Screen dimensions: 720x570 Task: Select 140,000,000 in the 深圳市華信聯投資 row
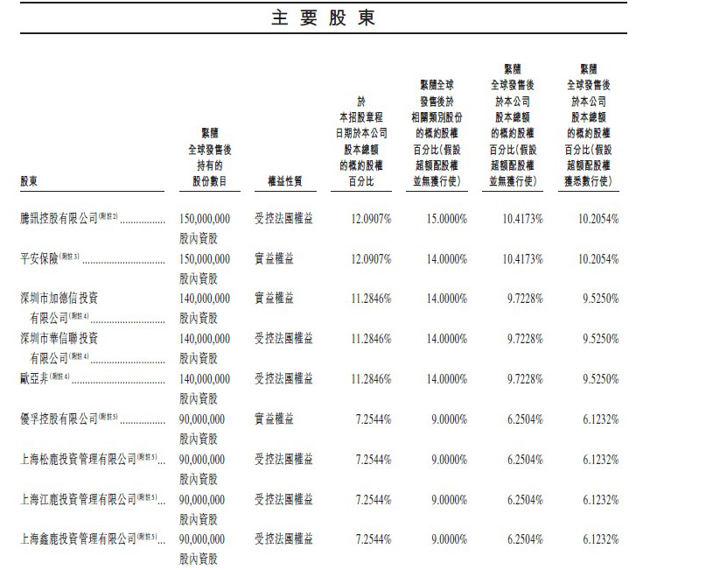205,339
